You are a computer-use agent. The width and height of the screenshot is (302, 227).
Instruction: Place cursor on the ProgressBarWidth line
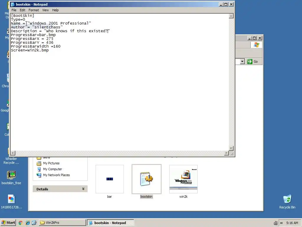click(36, 46)
